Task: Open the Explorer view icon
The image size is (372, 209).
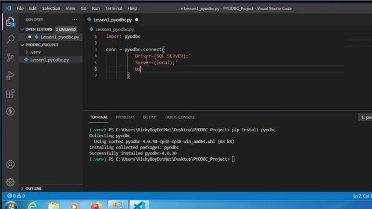Action: (10, 22)
